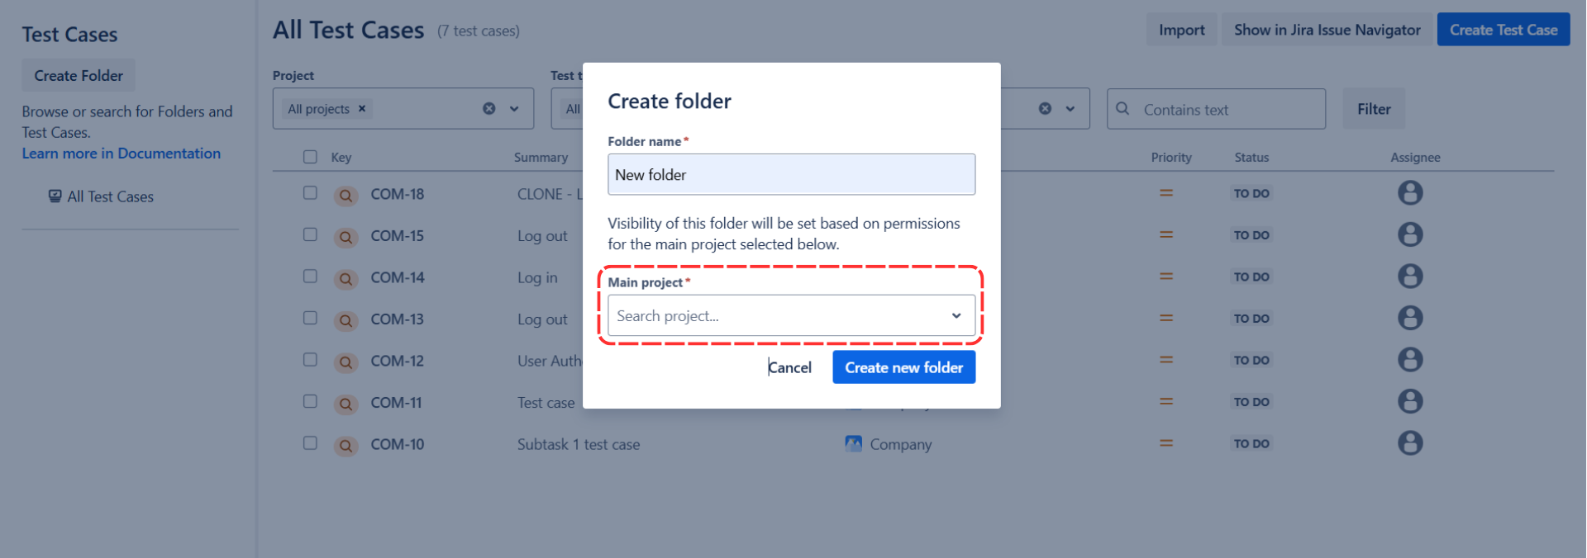
Task: Toggle the select-all checkbox in table header
Action: [310, 157]
